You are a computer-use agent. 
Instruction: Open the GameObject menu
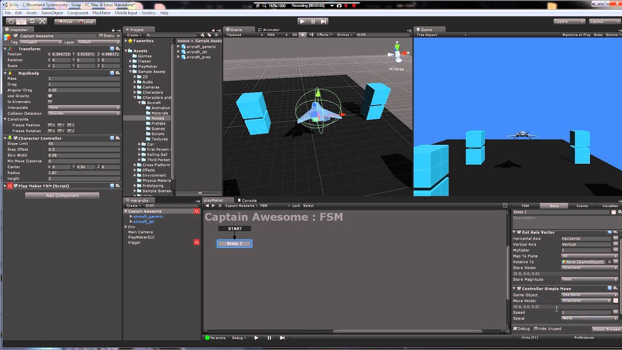click(52, 13)
